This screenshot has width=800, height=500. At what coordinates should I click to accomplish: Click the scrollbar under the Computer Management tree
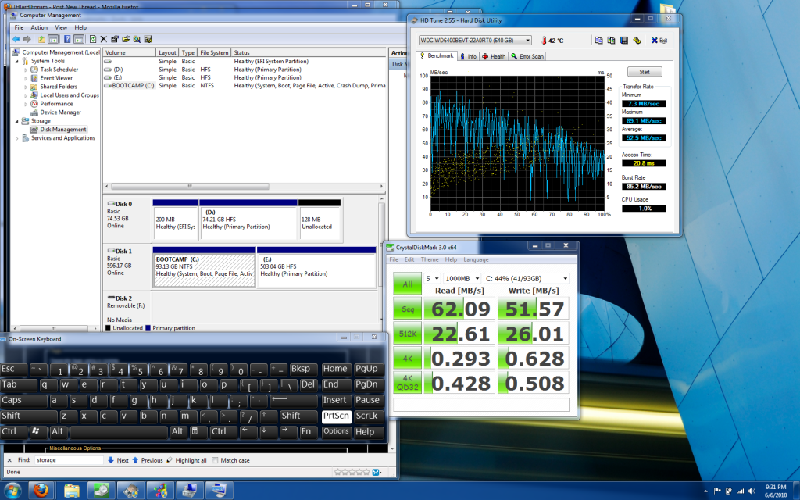[53, 329]
